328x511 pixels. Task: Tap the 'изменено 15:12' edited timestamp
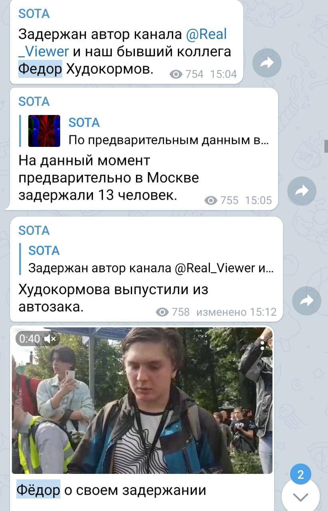click(236, 312)
